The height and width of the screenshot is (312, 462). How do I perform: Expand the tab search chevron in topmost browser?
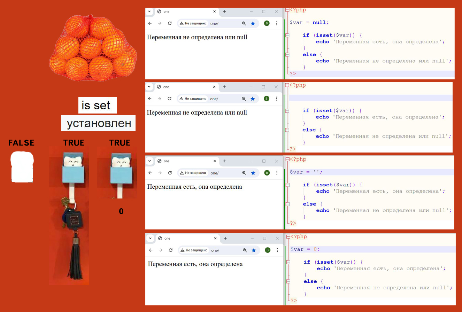[x=149, y=11]
